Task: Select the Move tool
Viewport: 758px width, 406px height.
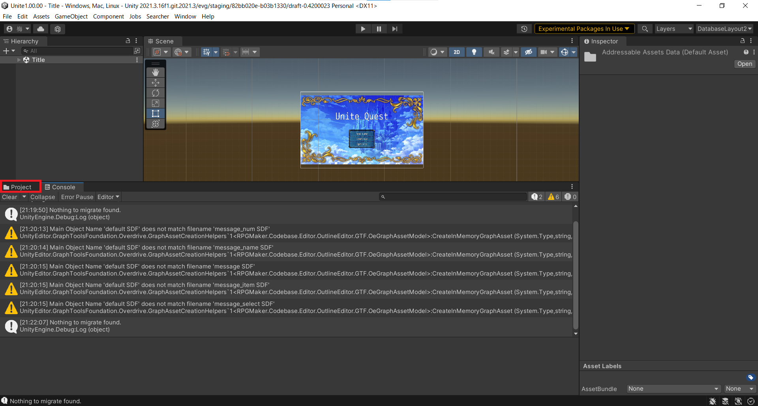Action: tap(156, 83)
